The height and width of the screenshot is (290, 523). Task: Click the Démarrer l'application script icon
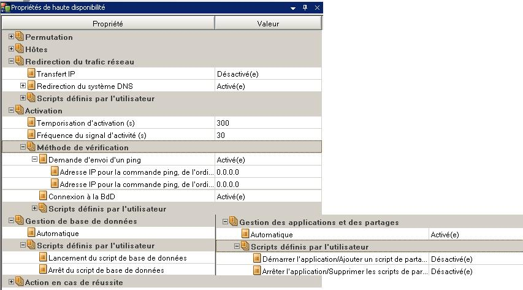[x=257, y=258]
